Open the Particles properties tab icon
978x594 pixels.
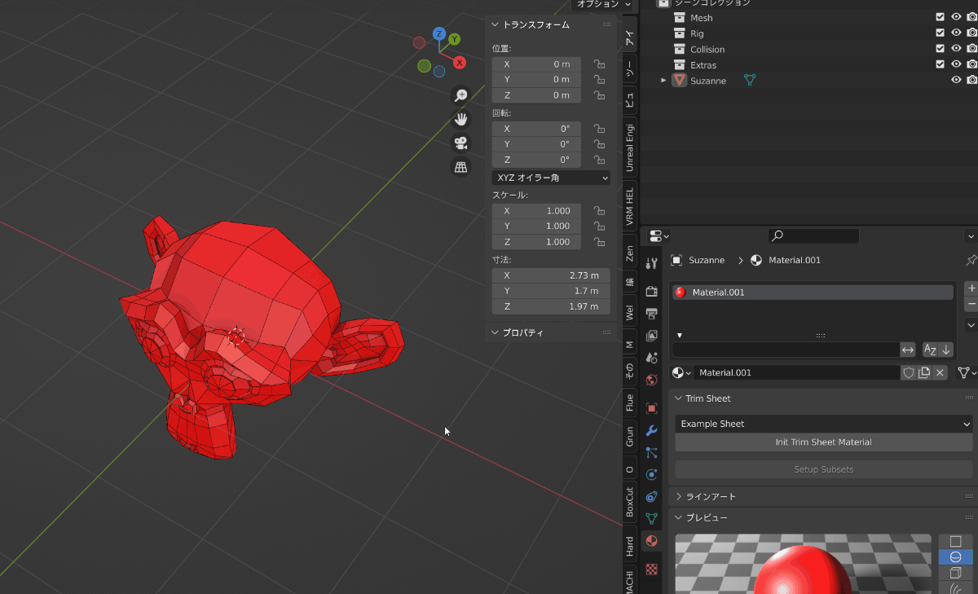651,452
